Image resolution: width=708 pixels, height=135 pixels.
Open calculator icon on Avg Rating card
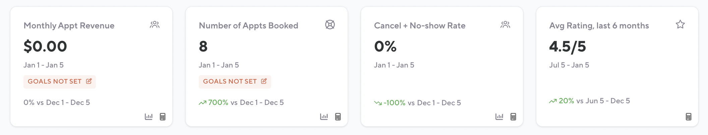click(x=689, y=117)
